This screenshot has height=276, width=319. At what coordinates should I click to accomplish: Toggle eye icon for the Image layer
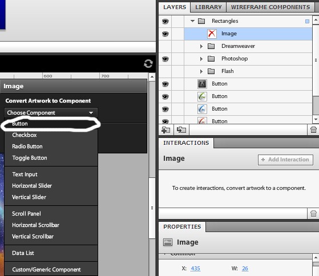click(x=165, y=34)
